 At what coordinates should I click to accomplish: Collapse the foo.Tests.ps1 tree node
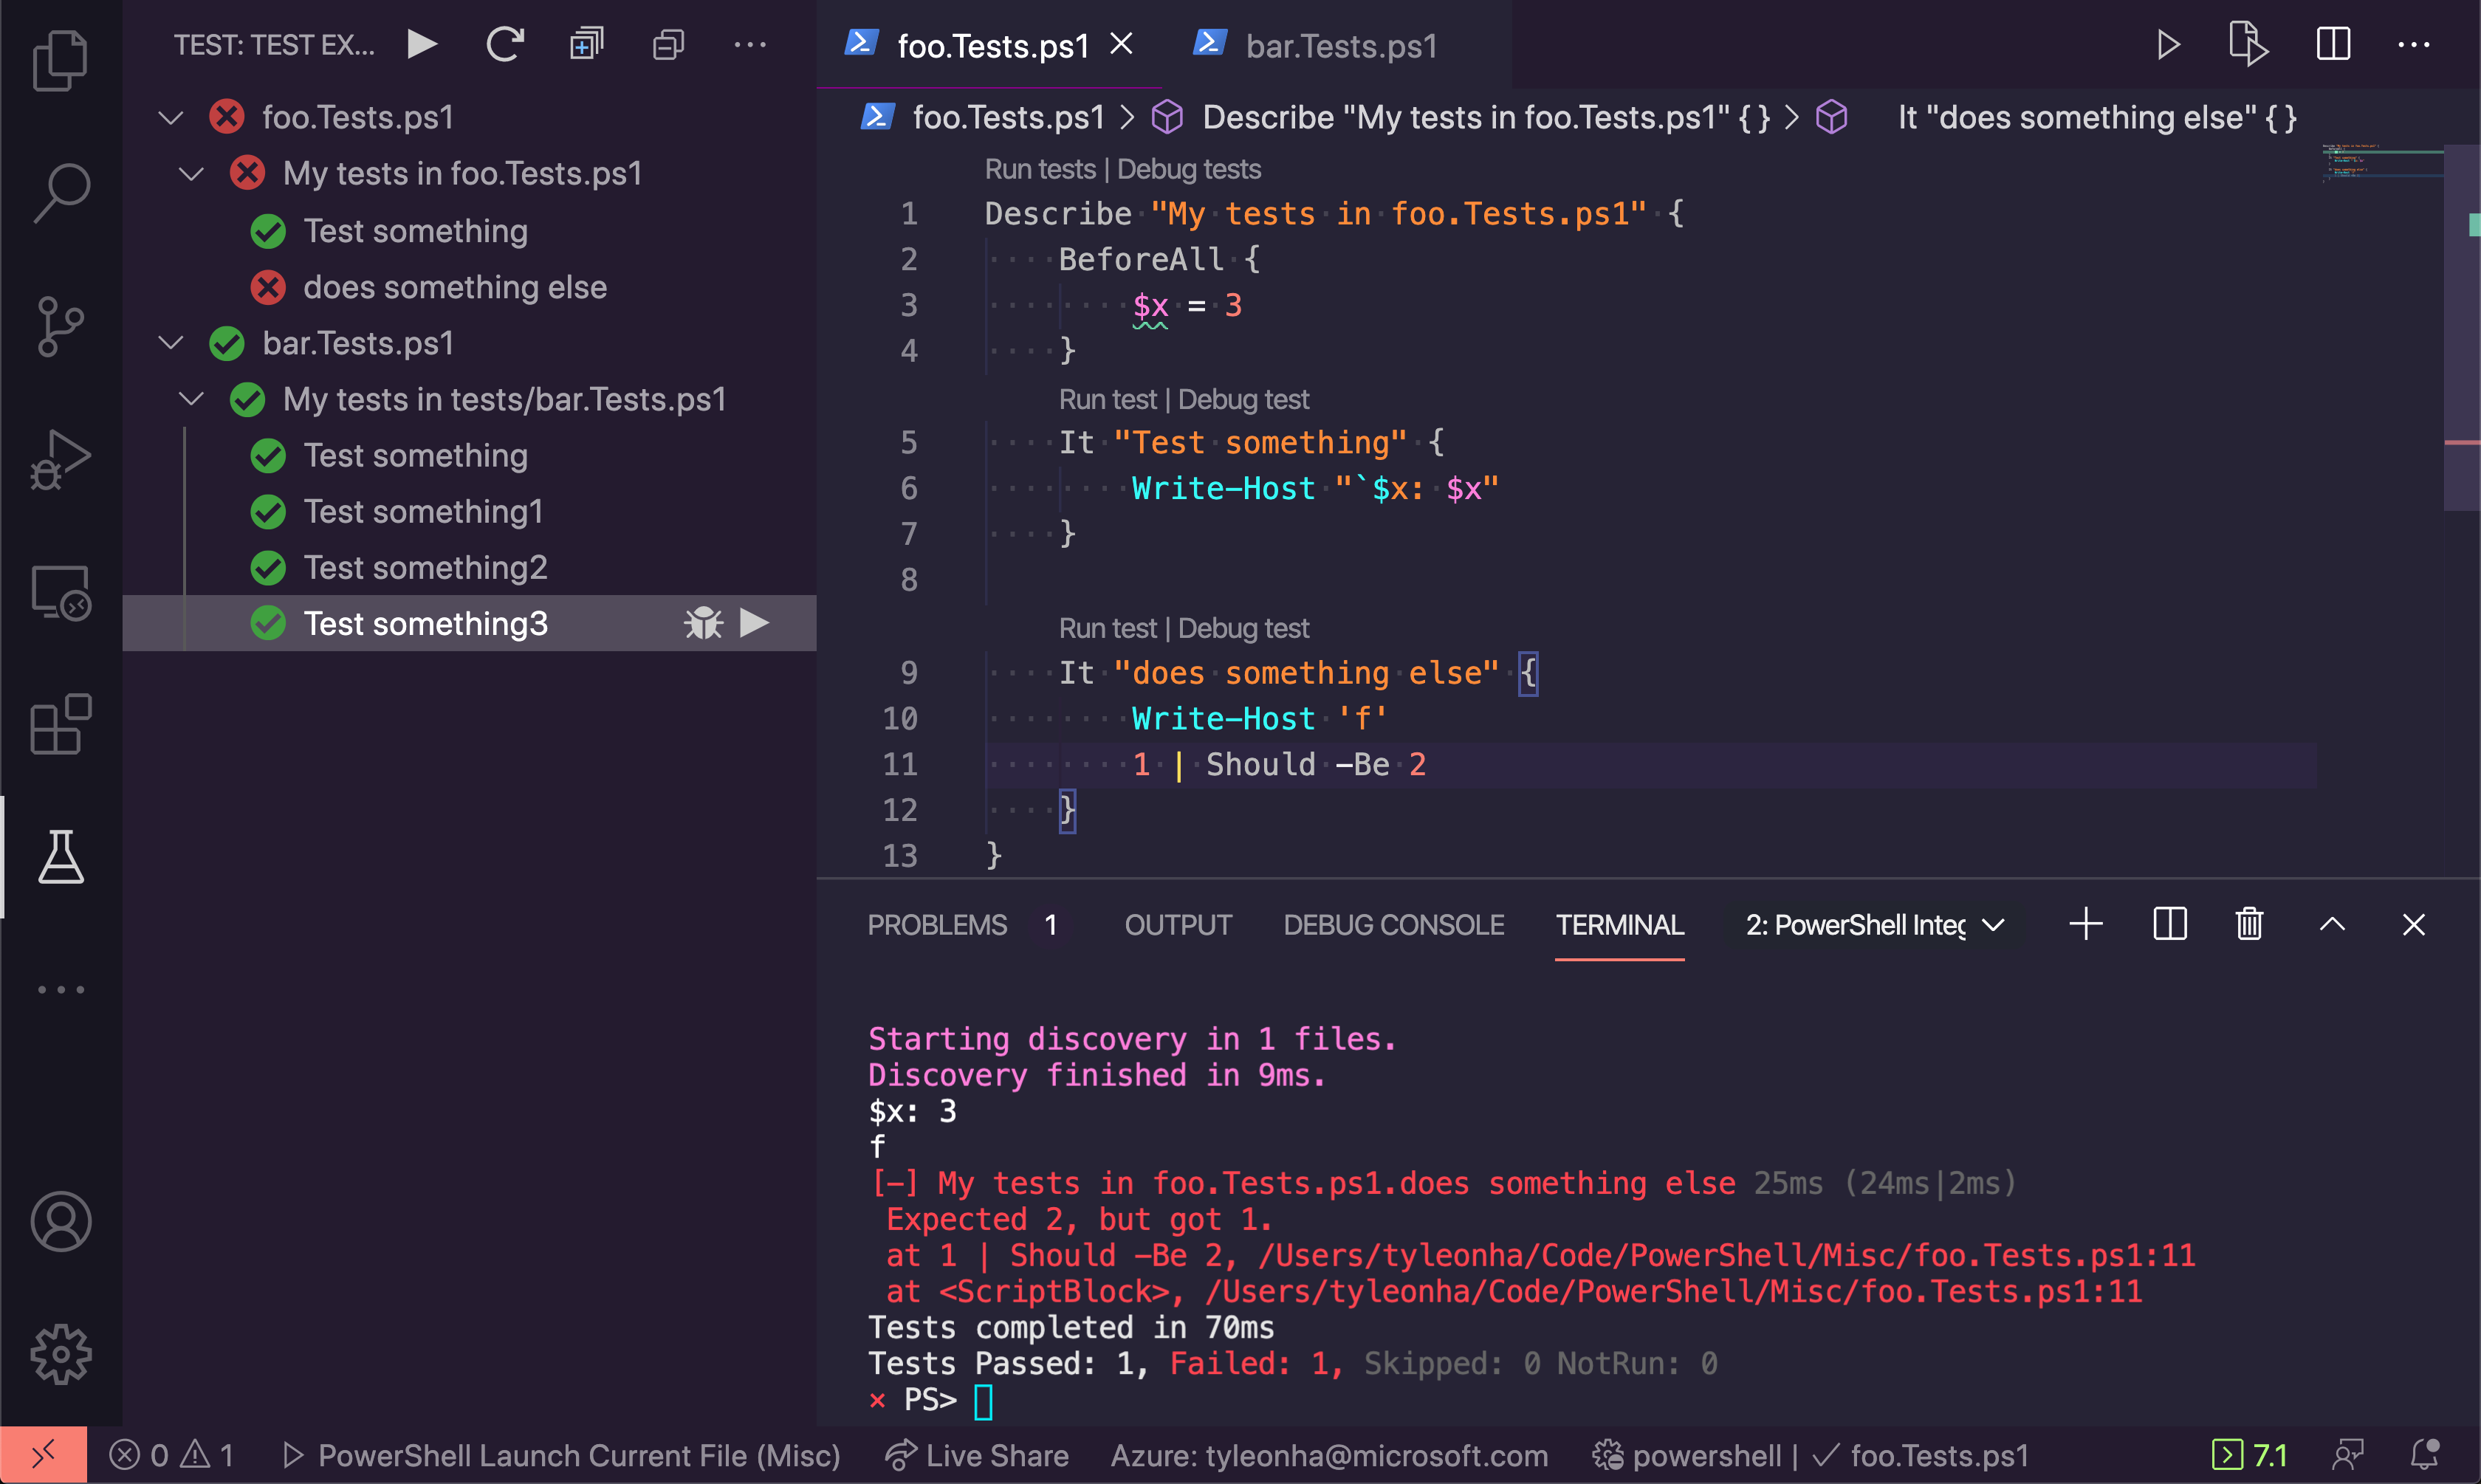170,116
